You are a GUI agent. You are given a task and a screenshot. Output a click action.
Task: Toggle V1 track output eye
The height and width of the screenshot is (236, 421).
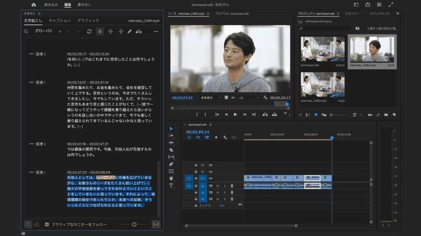(x=210, y=179)
